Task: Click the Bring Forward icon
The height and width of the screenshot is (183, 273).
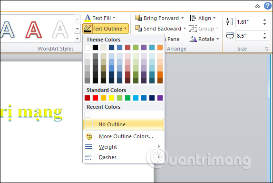Action: pos(138,18)
